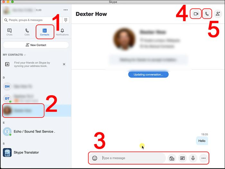225x169 pixels.
Task: Click the Echo Sound Test headset avatar
Action: tap(7, 131)
